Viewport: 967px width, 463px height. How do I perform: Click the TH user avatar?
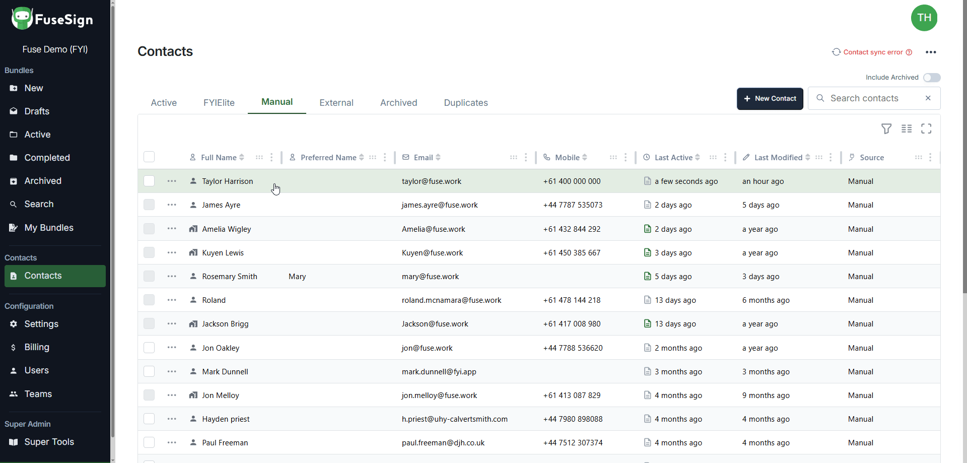coord(924,18)
